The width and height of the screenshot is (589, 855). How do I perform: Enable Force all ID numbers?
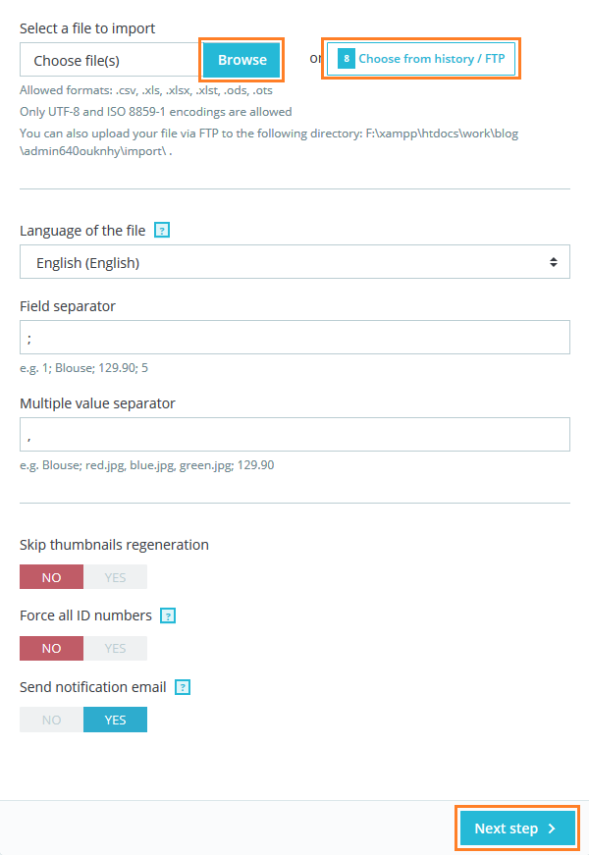(x=115, y=648)
